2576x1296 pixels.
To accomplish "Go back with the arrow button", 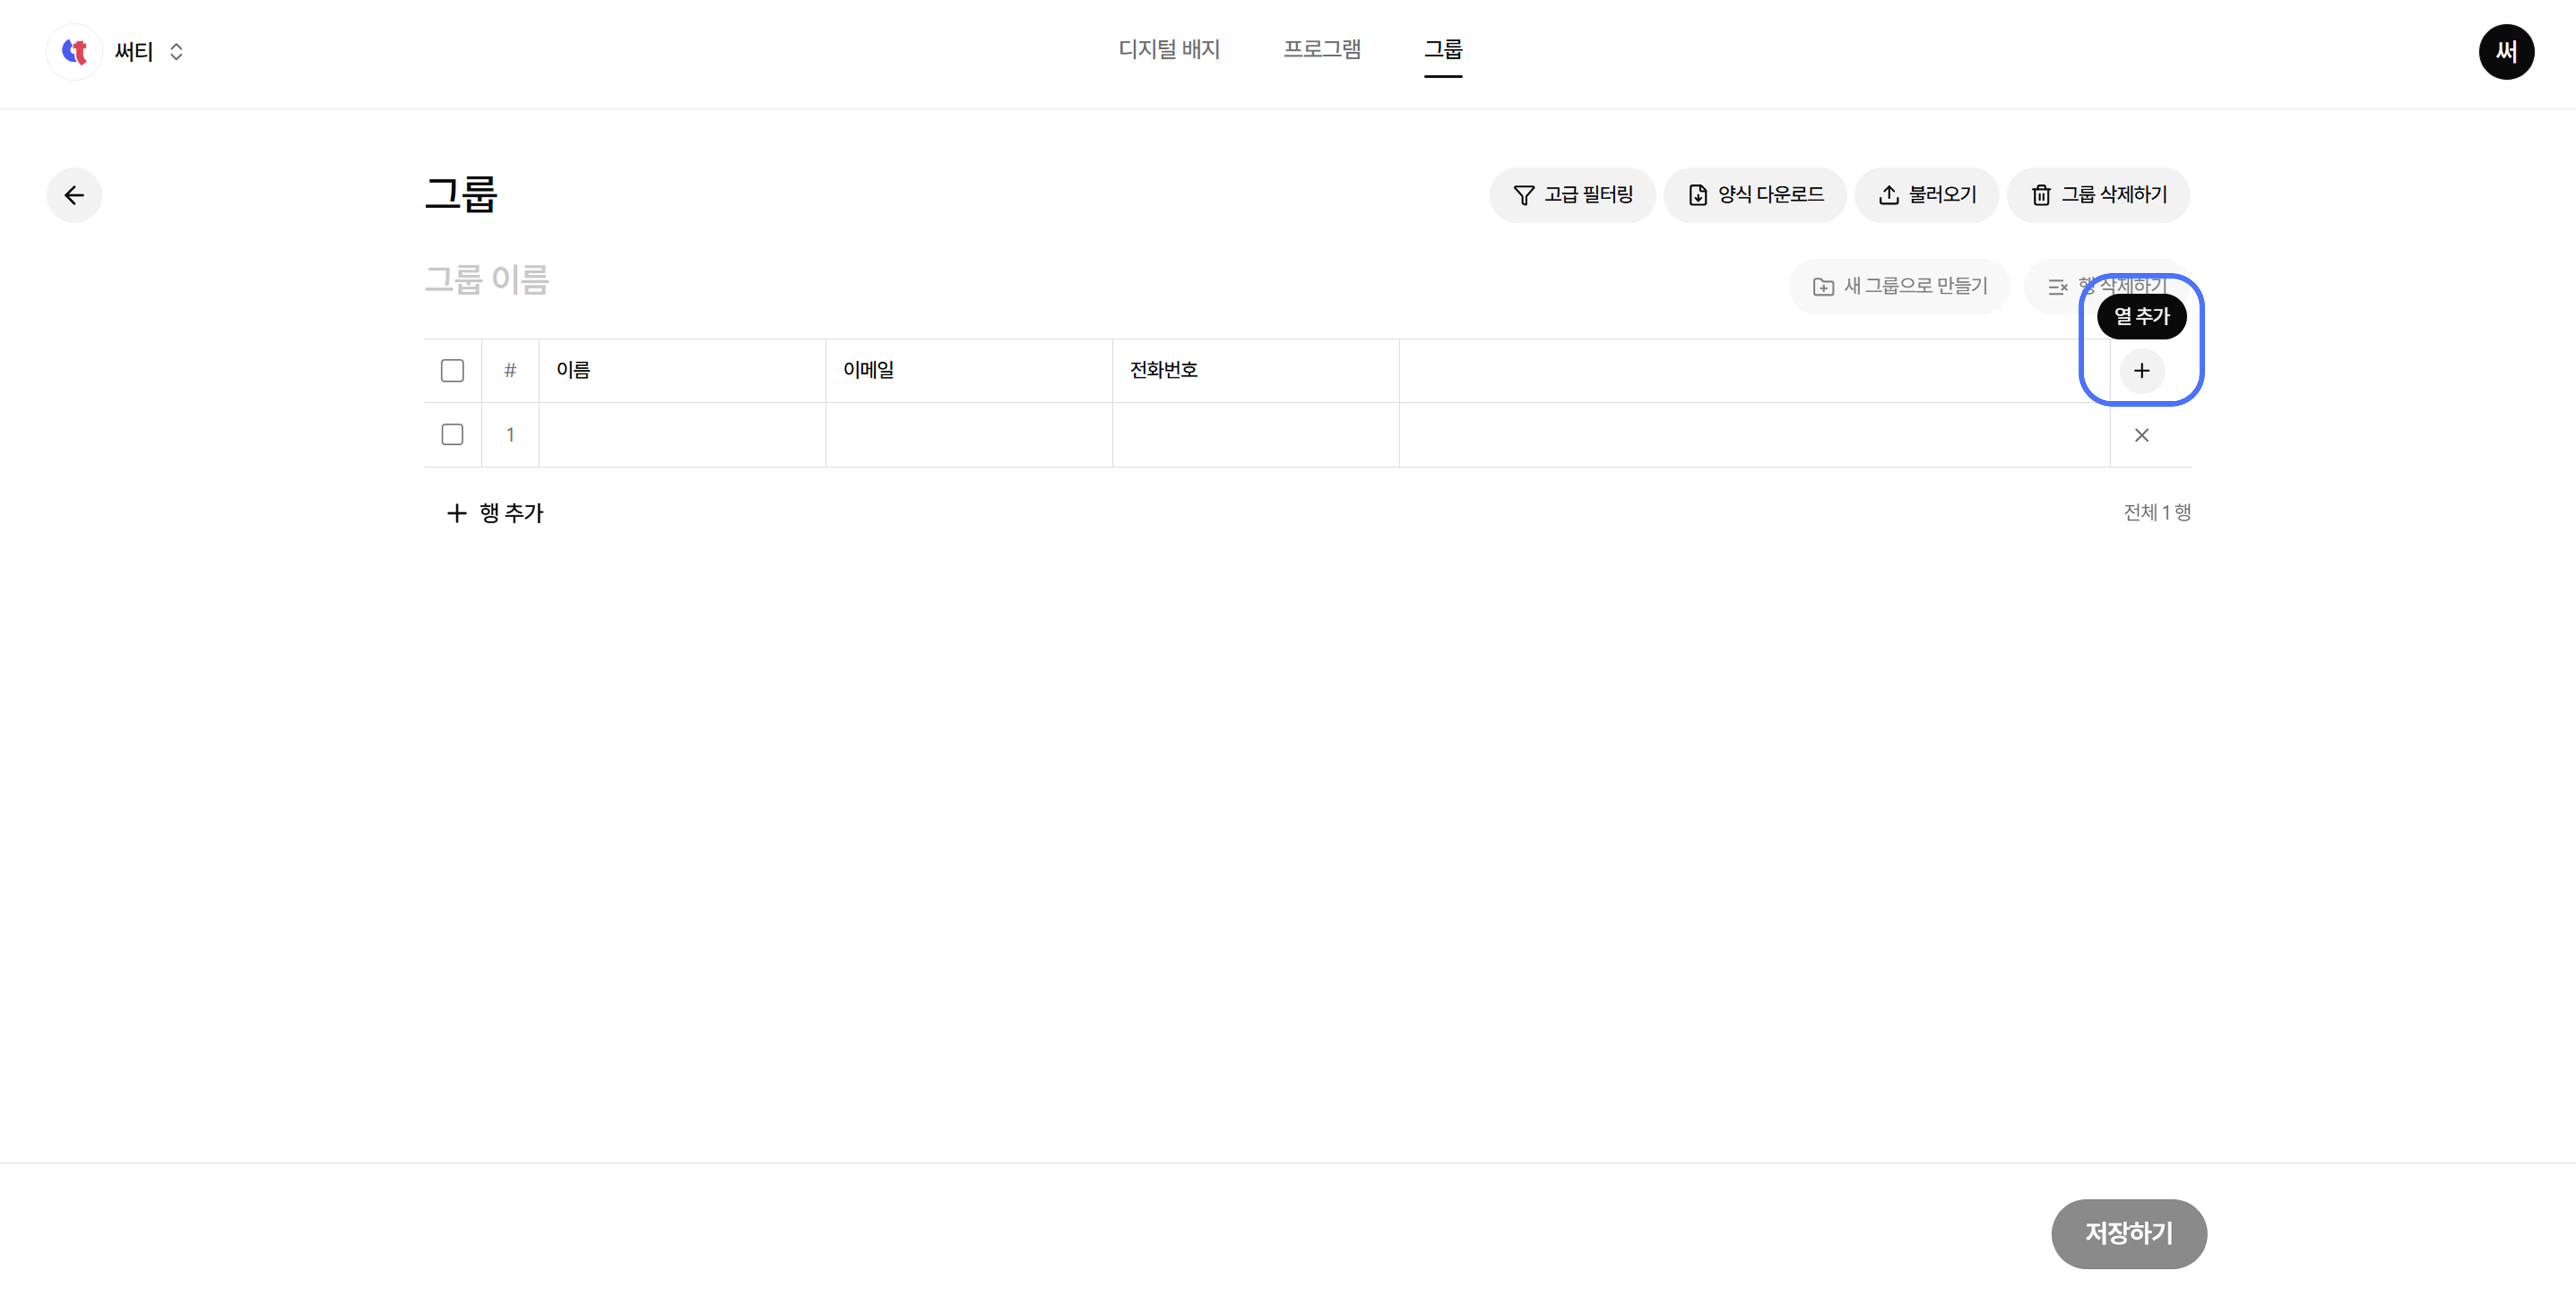I will point(74,195).
